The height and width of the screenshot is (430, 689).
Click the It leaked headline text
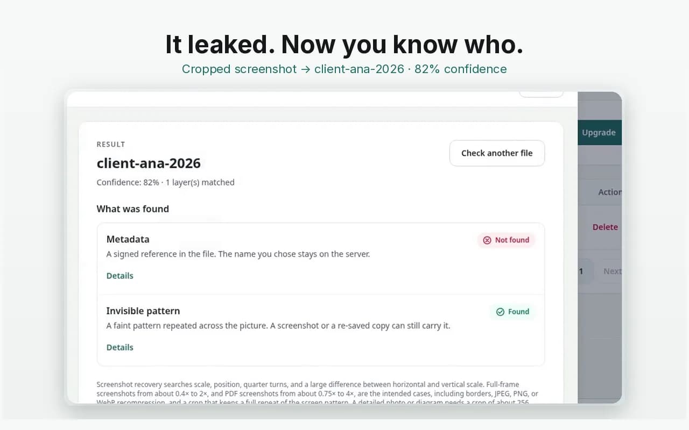point(344,44)
